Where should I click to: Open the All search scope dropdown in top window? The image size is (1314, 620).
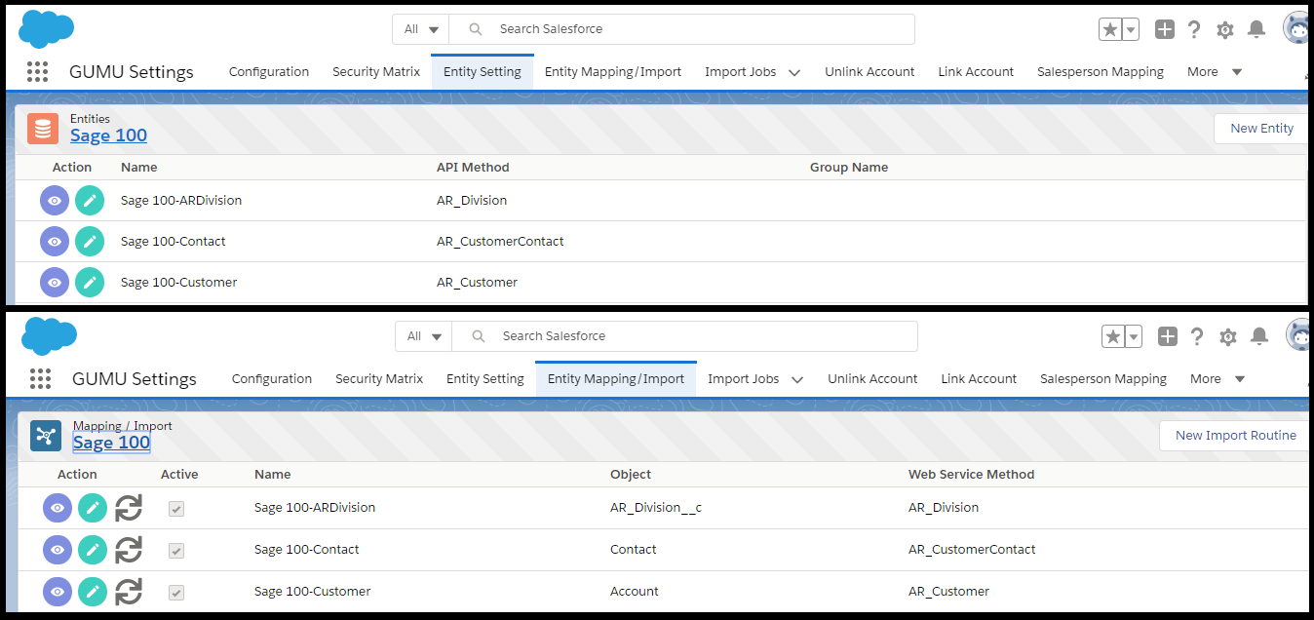coord(421,29)
